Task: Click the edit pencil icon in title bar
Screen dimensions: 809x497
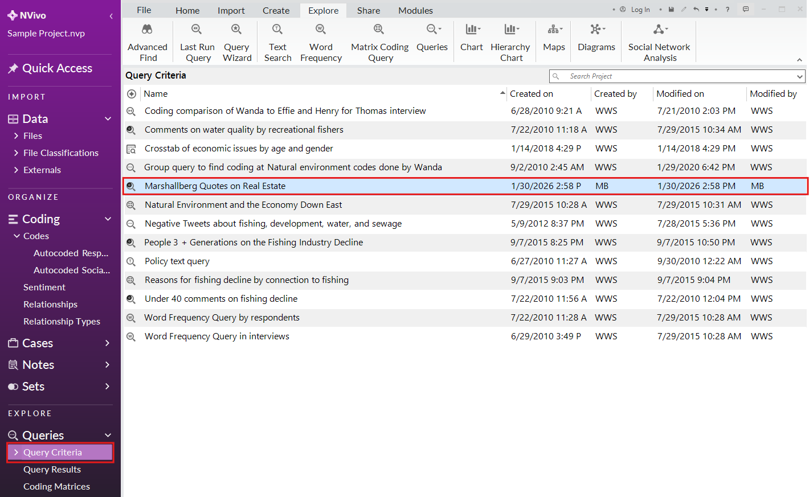Action: [684, 9]
